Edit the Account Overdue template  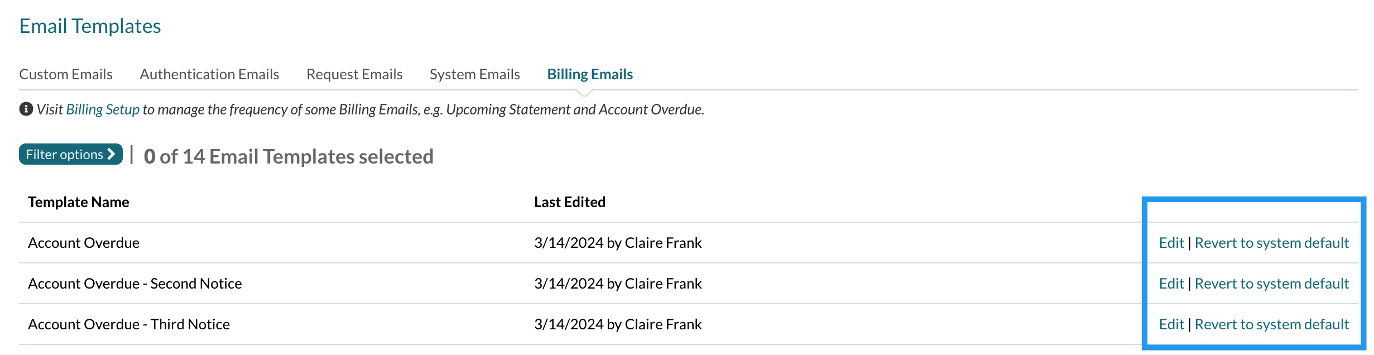[x=1171, y=243]
